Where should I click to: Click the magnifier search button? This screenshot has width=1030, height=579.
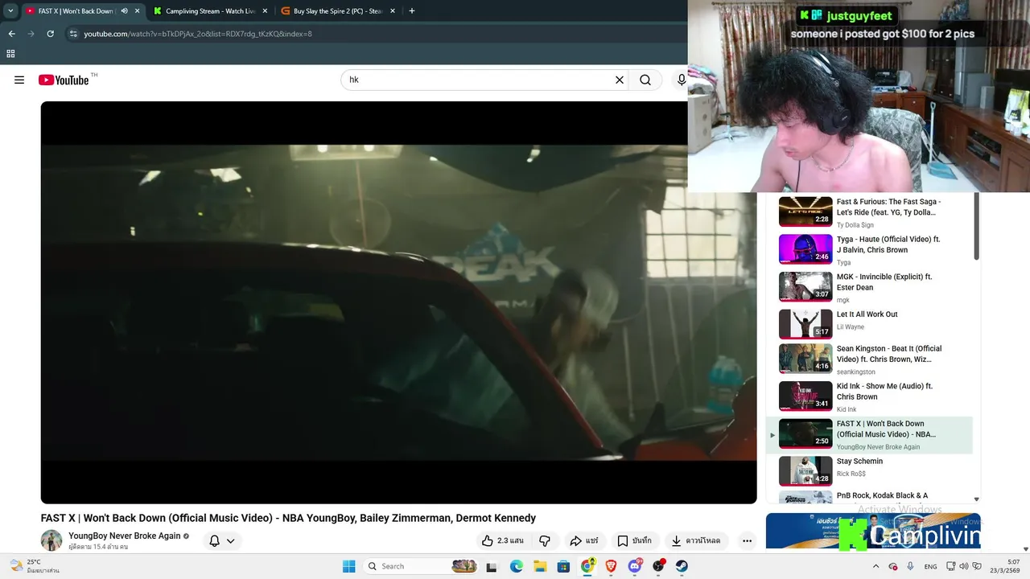[x=645, y=80]
